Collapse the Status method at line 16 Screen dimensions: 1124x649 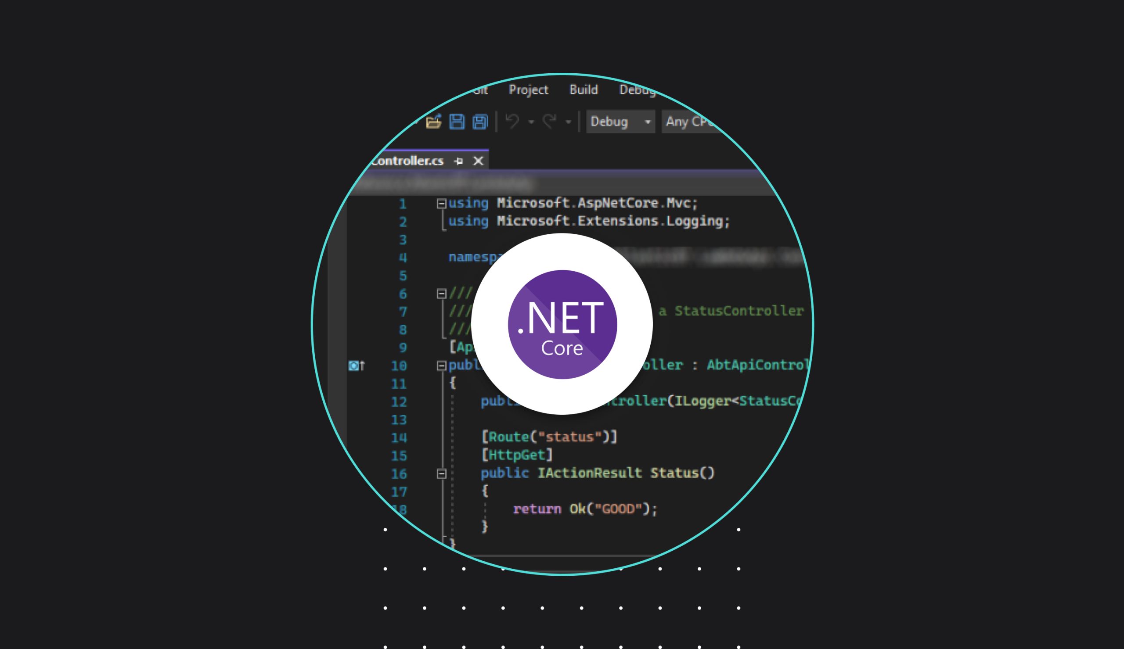pyautogui.click(x=441, y=474)
